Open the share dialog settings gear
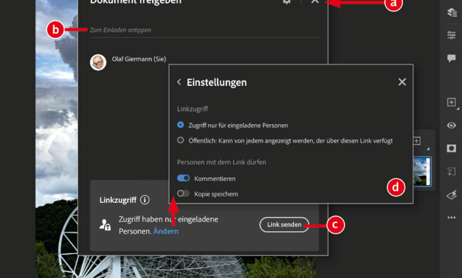462x278 pixels. point(287,1)
